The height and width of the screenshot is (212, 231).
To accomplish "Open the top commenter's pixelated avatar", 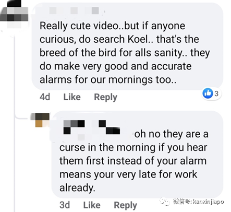I will (14, 14).
